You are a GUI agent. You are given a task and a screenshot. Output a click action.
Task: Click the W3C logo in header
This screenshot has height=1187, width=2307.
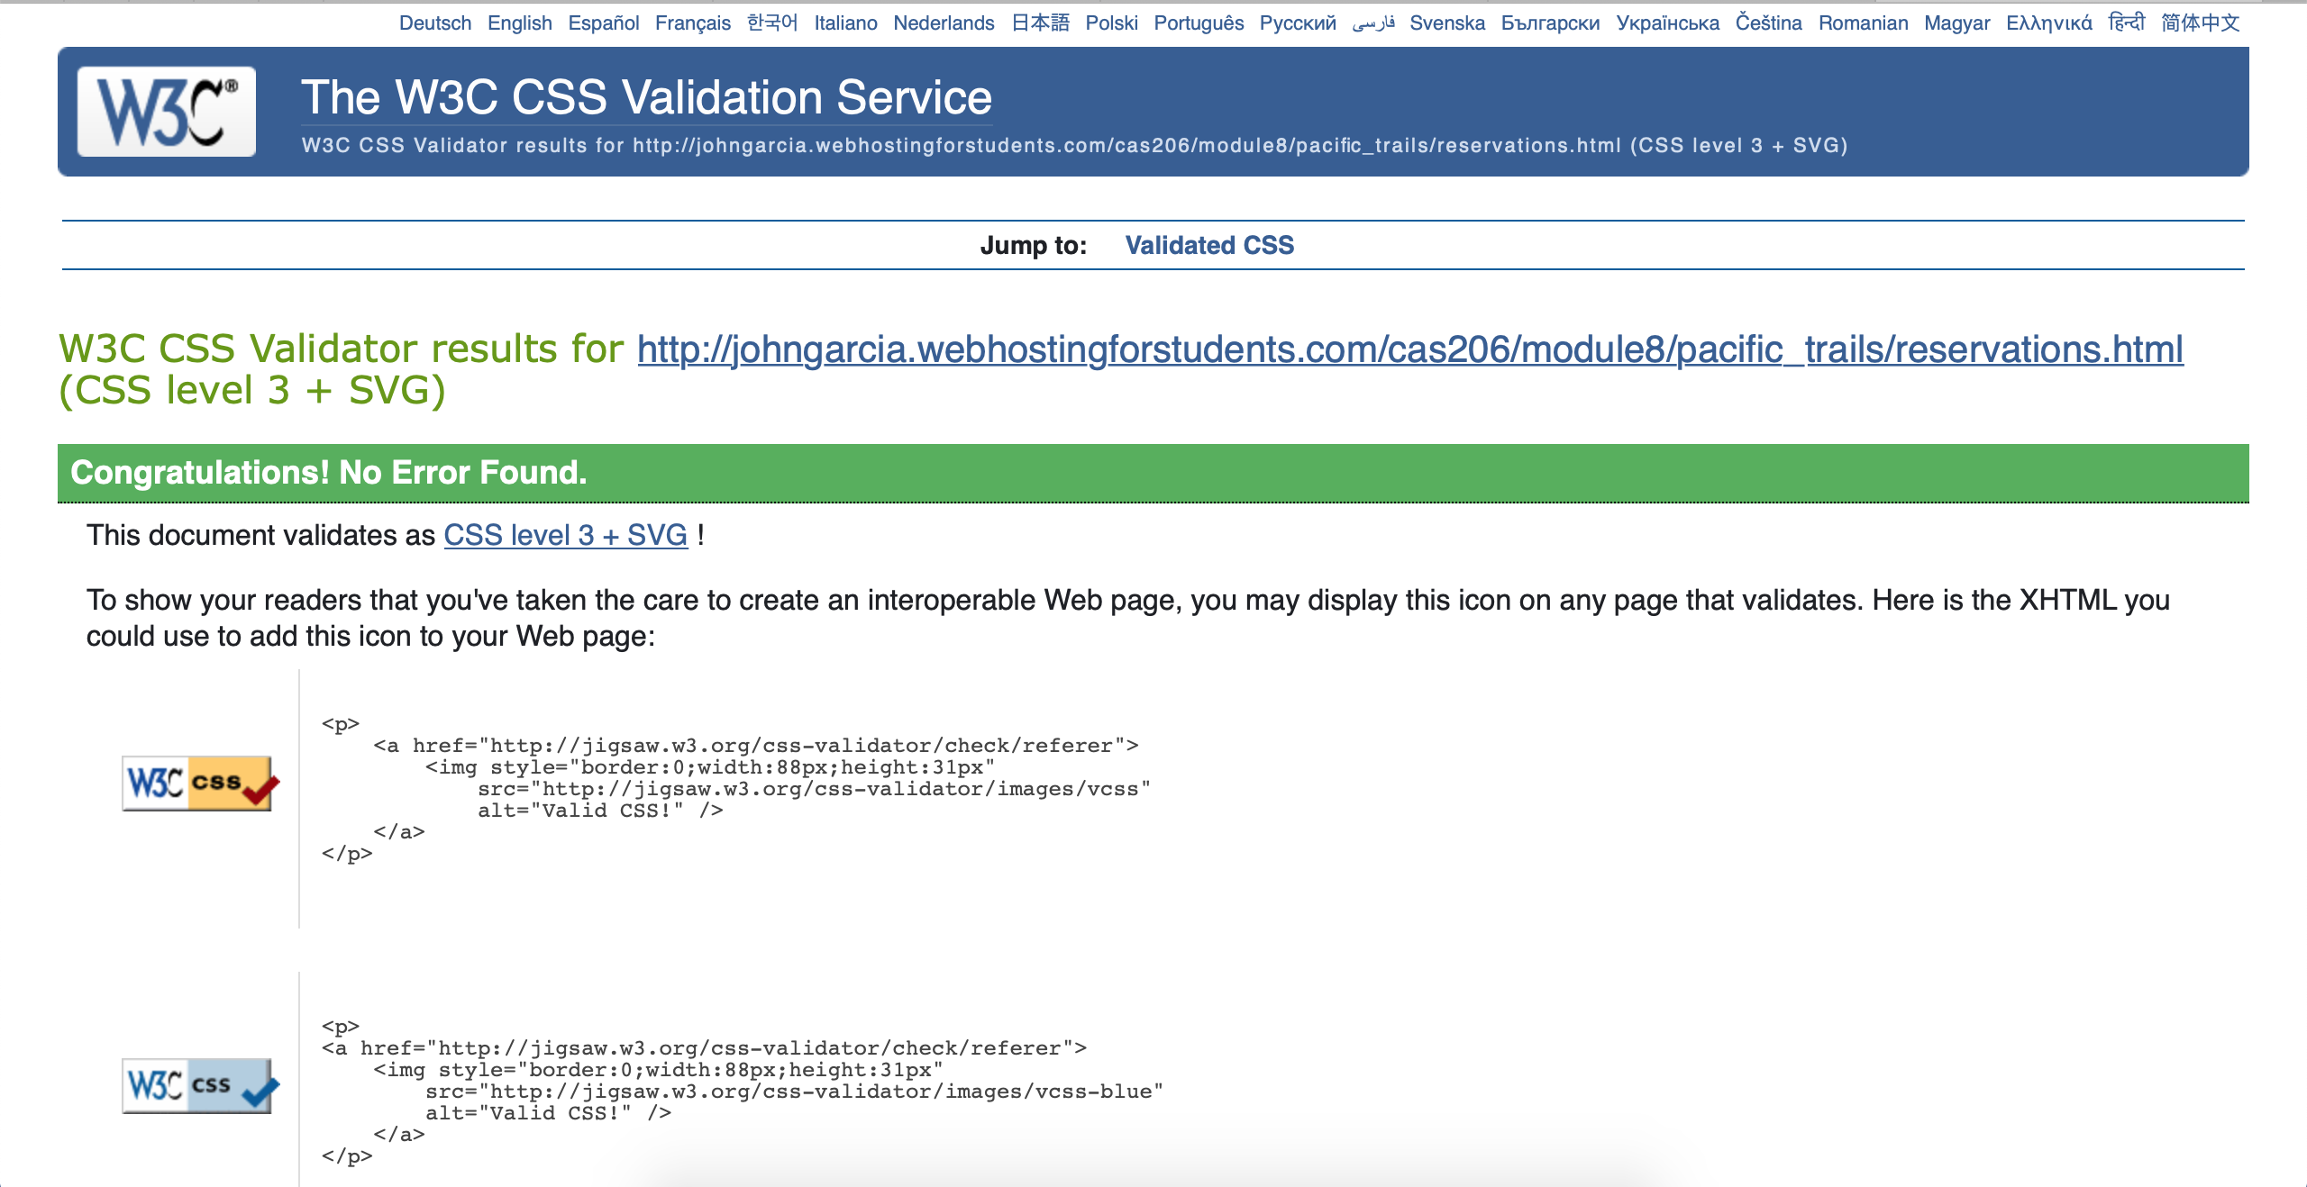click(167, 112)
